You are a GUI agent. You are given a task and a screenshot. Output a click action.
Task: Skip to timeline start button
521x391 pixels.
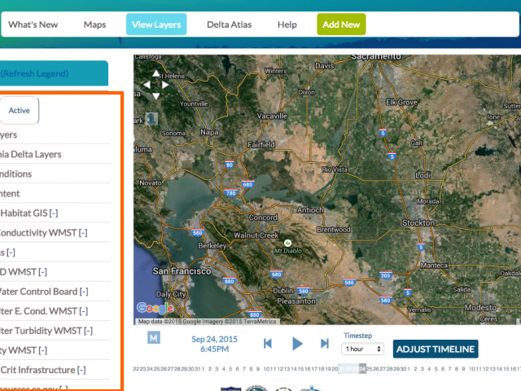(x=268, y=344)
